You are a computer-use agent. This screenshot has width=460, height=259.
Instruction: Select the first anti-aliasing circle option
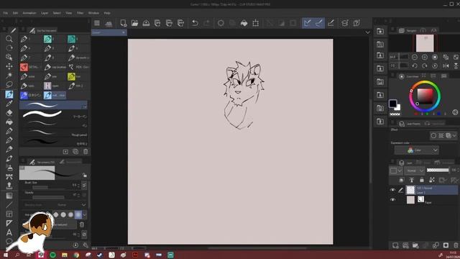(x=56, y=214)
